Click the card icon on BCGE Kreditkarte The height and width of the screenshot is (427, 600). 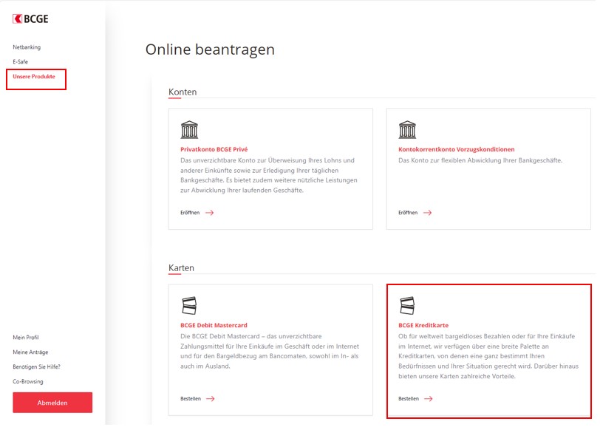coord(407,305)
